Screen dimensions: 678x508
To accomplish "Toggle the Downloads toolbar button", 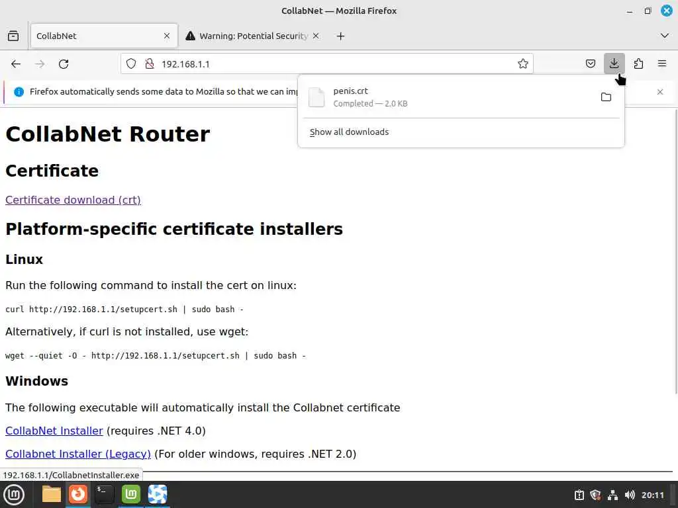I will tap(614, 63).
